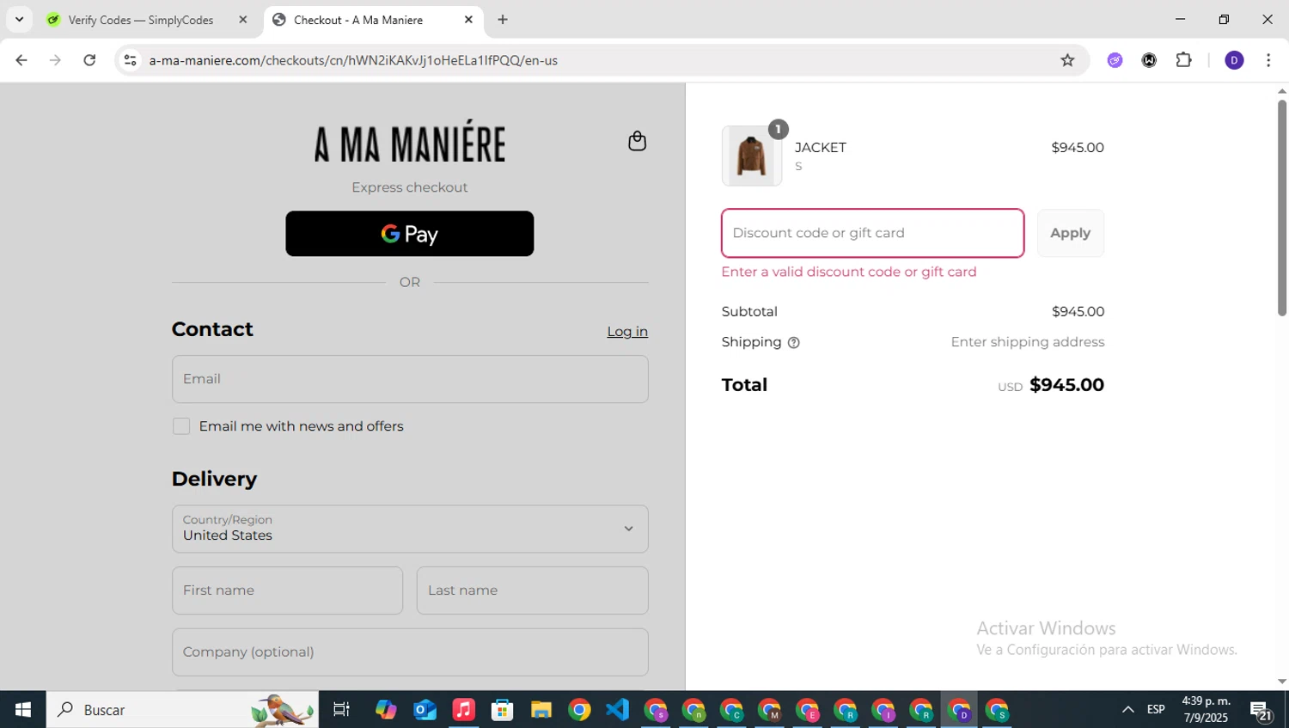The width and height of the screenshot is (1289, 728).
Task: Launch Copilot from the taskbar
Action: tap(386, 710)
